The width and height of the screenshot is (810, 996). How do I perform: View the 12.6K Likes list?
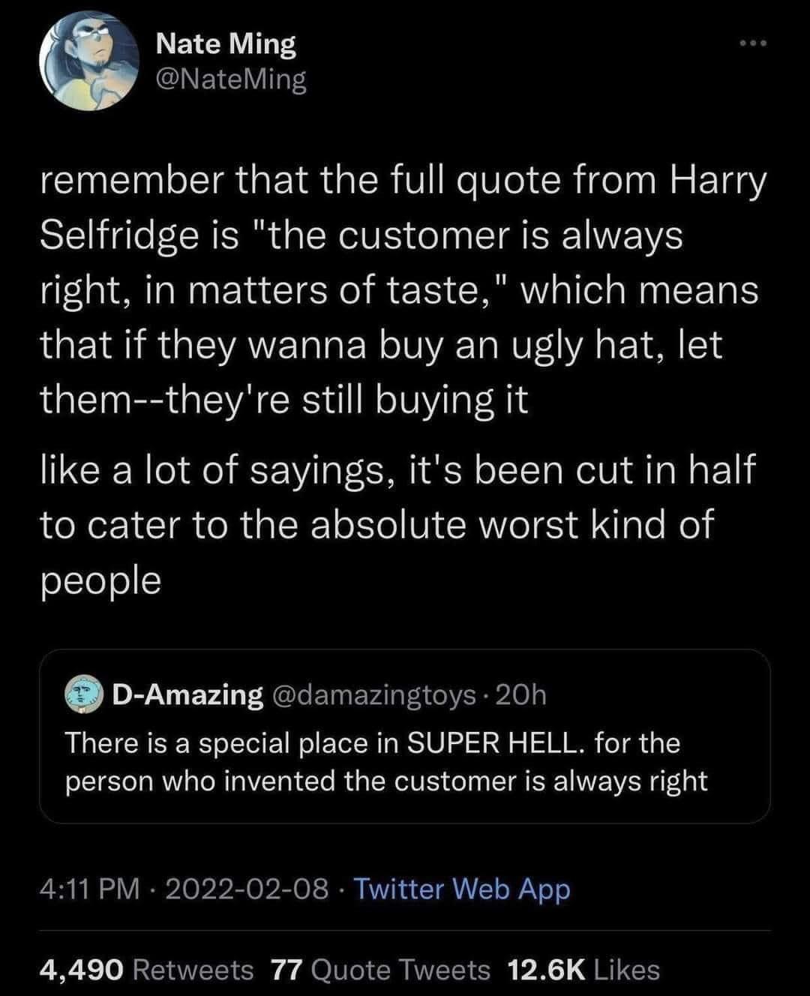(583, 970)
